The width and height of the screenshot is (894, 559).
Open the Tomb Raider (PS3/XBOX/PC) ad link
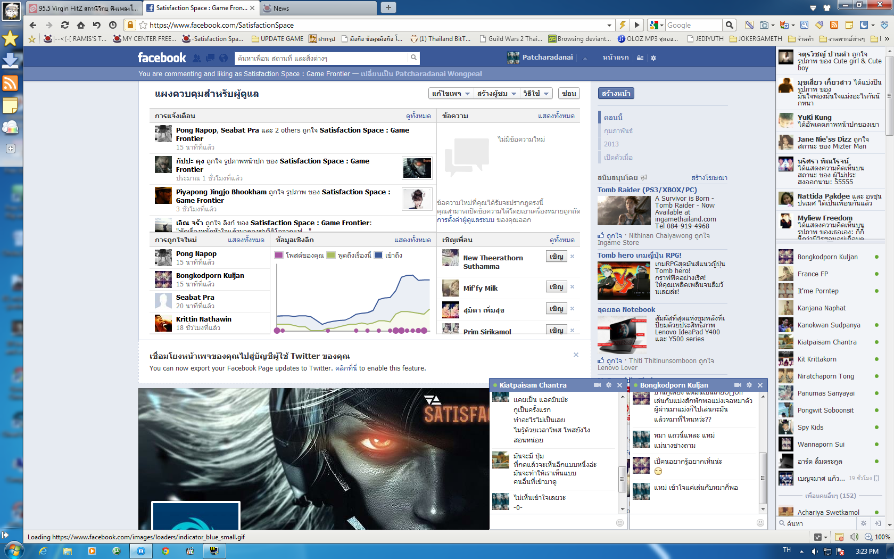[647, 190]
